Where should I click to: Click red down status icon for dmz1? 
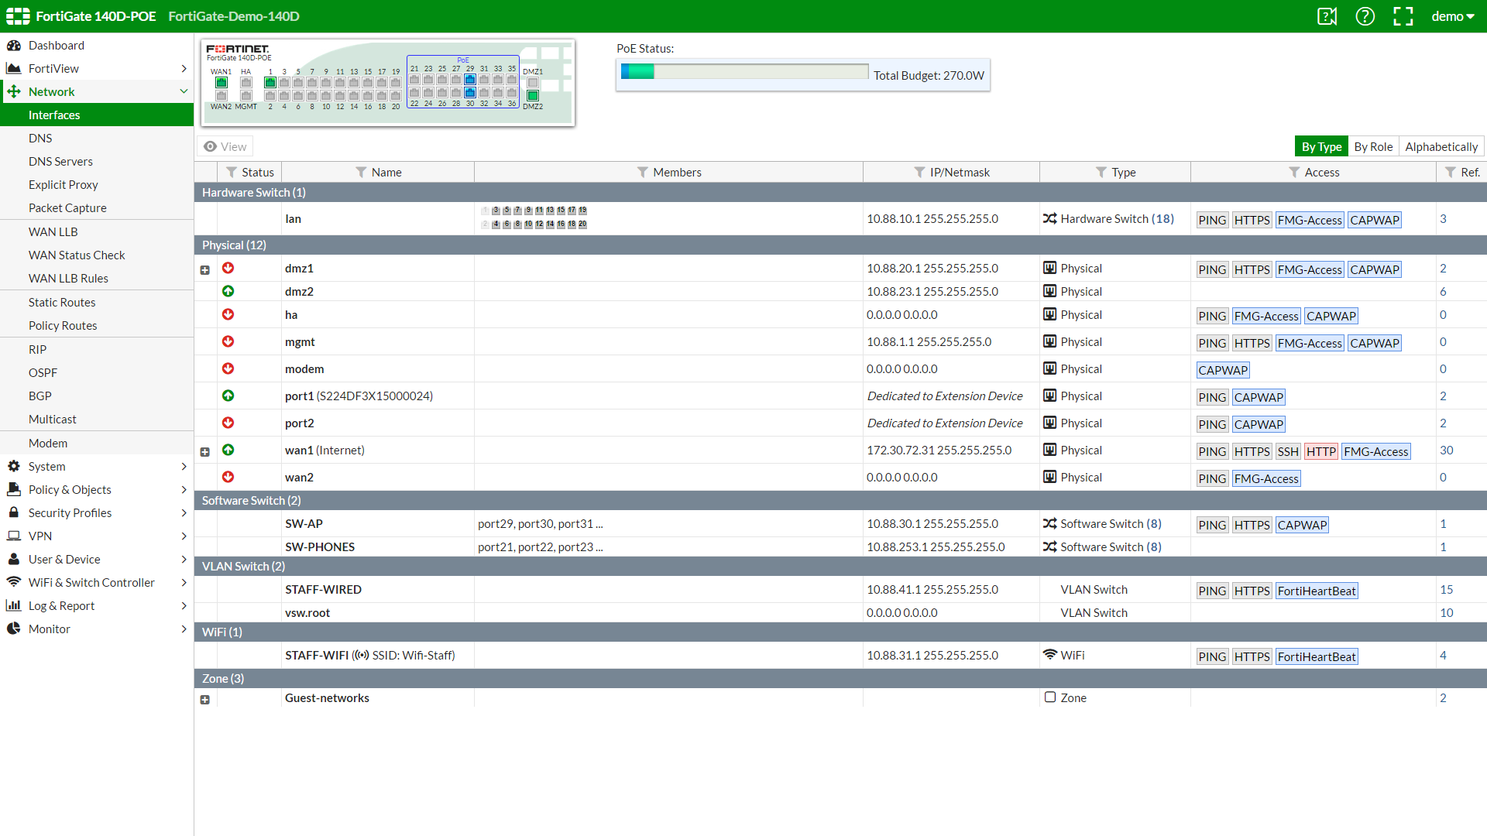(x=228, y=268)
